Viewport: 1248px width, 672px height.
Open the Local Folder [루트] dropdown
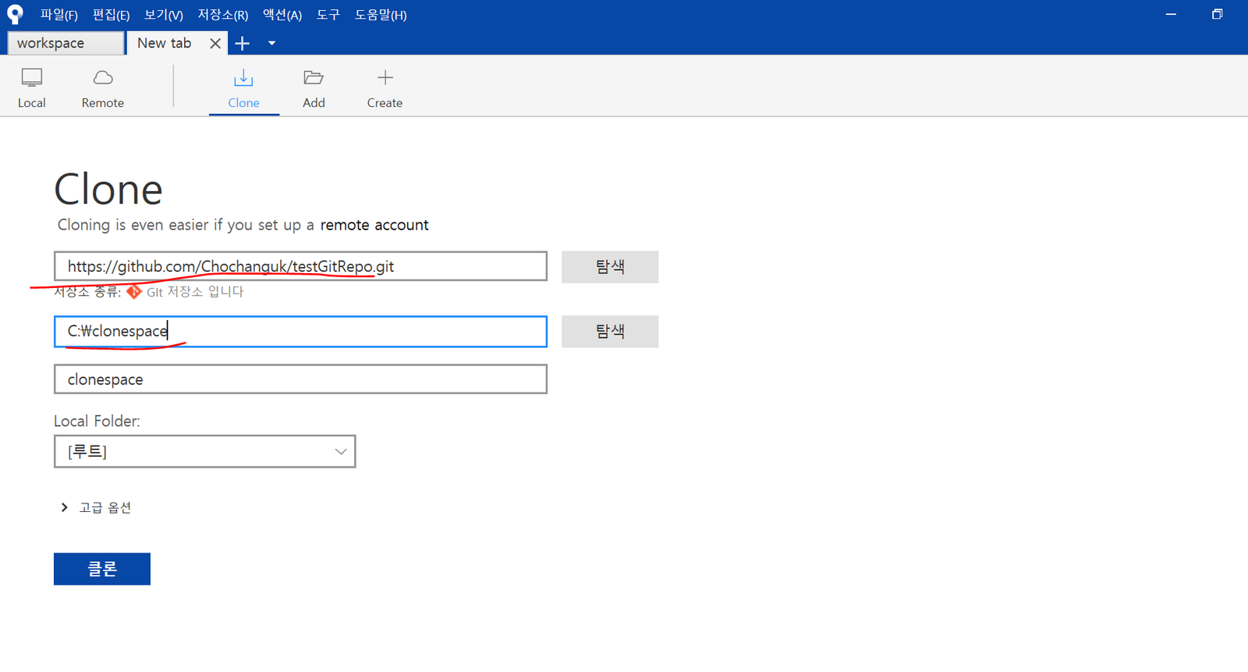tap(205, 451)
